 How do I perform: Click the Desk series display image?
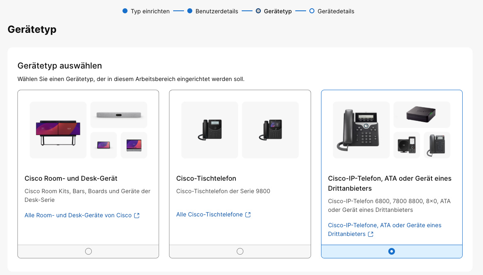click(134, 145)
